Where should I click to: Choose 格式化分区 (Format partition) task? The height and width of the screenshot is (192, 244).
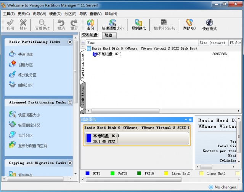(x=23, y=75)
